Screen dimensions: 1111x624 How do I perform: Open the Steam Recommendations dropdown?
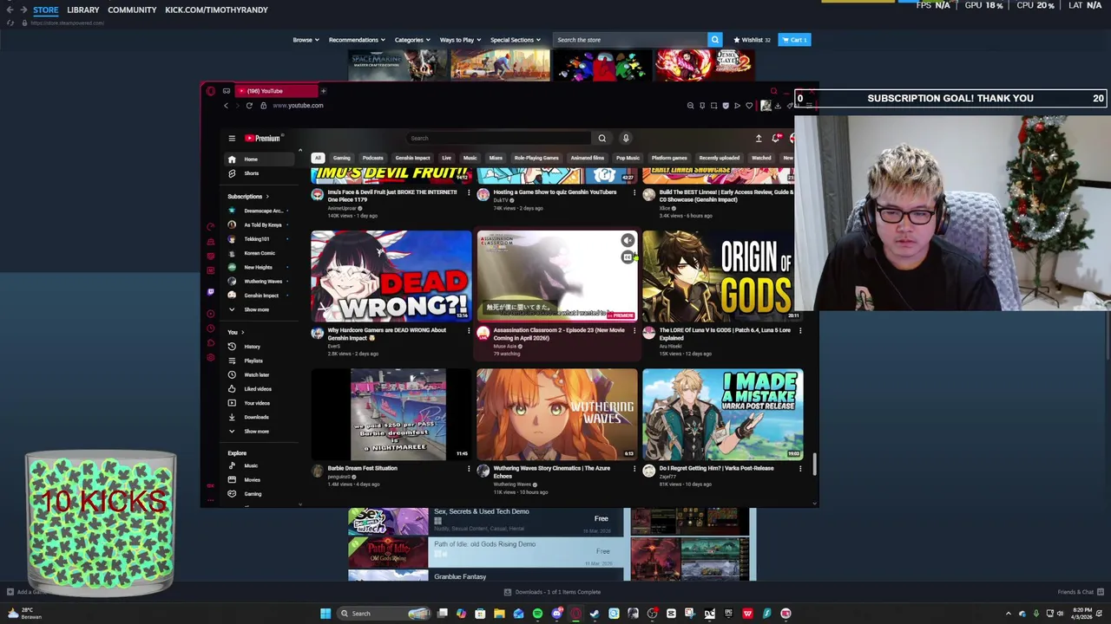(x=357, y=40)
